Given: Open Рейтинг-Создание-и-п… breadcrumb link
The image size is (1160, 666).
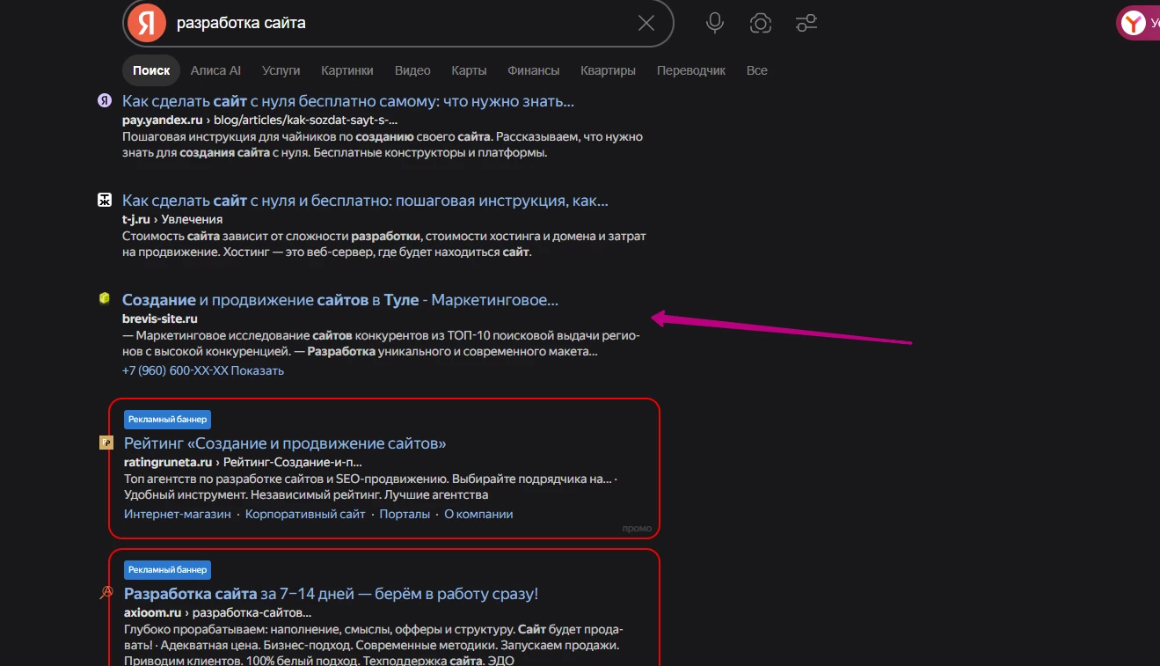Looking at the screenshot, I should point(293,462).
